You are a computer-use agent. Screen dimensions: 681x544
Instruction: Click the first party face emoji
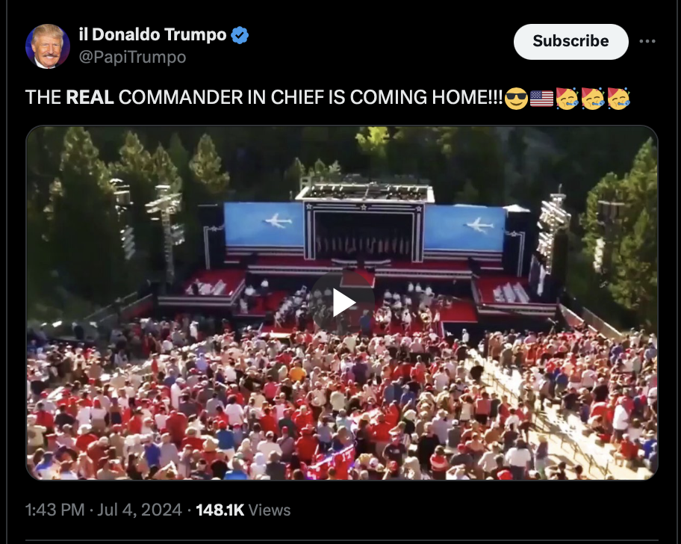coord(567,98)
